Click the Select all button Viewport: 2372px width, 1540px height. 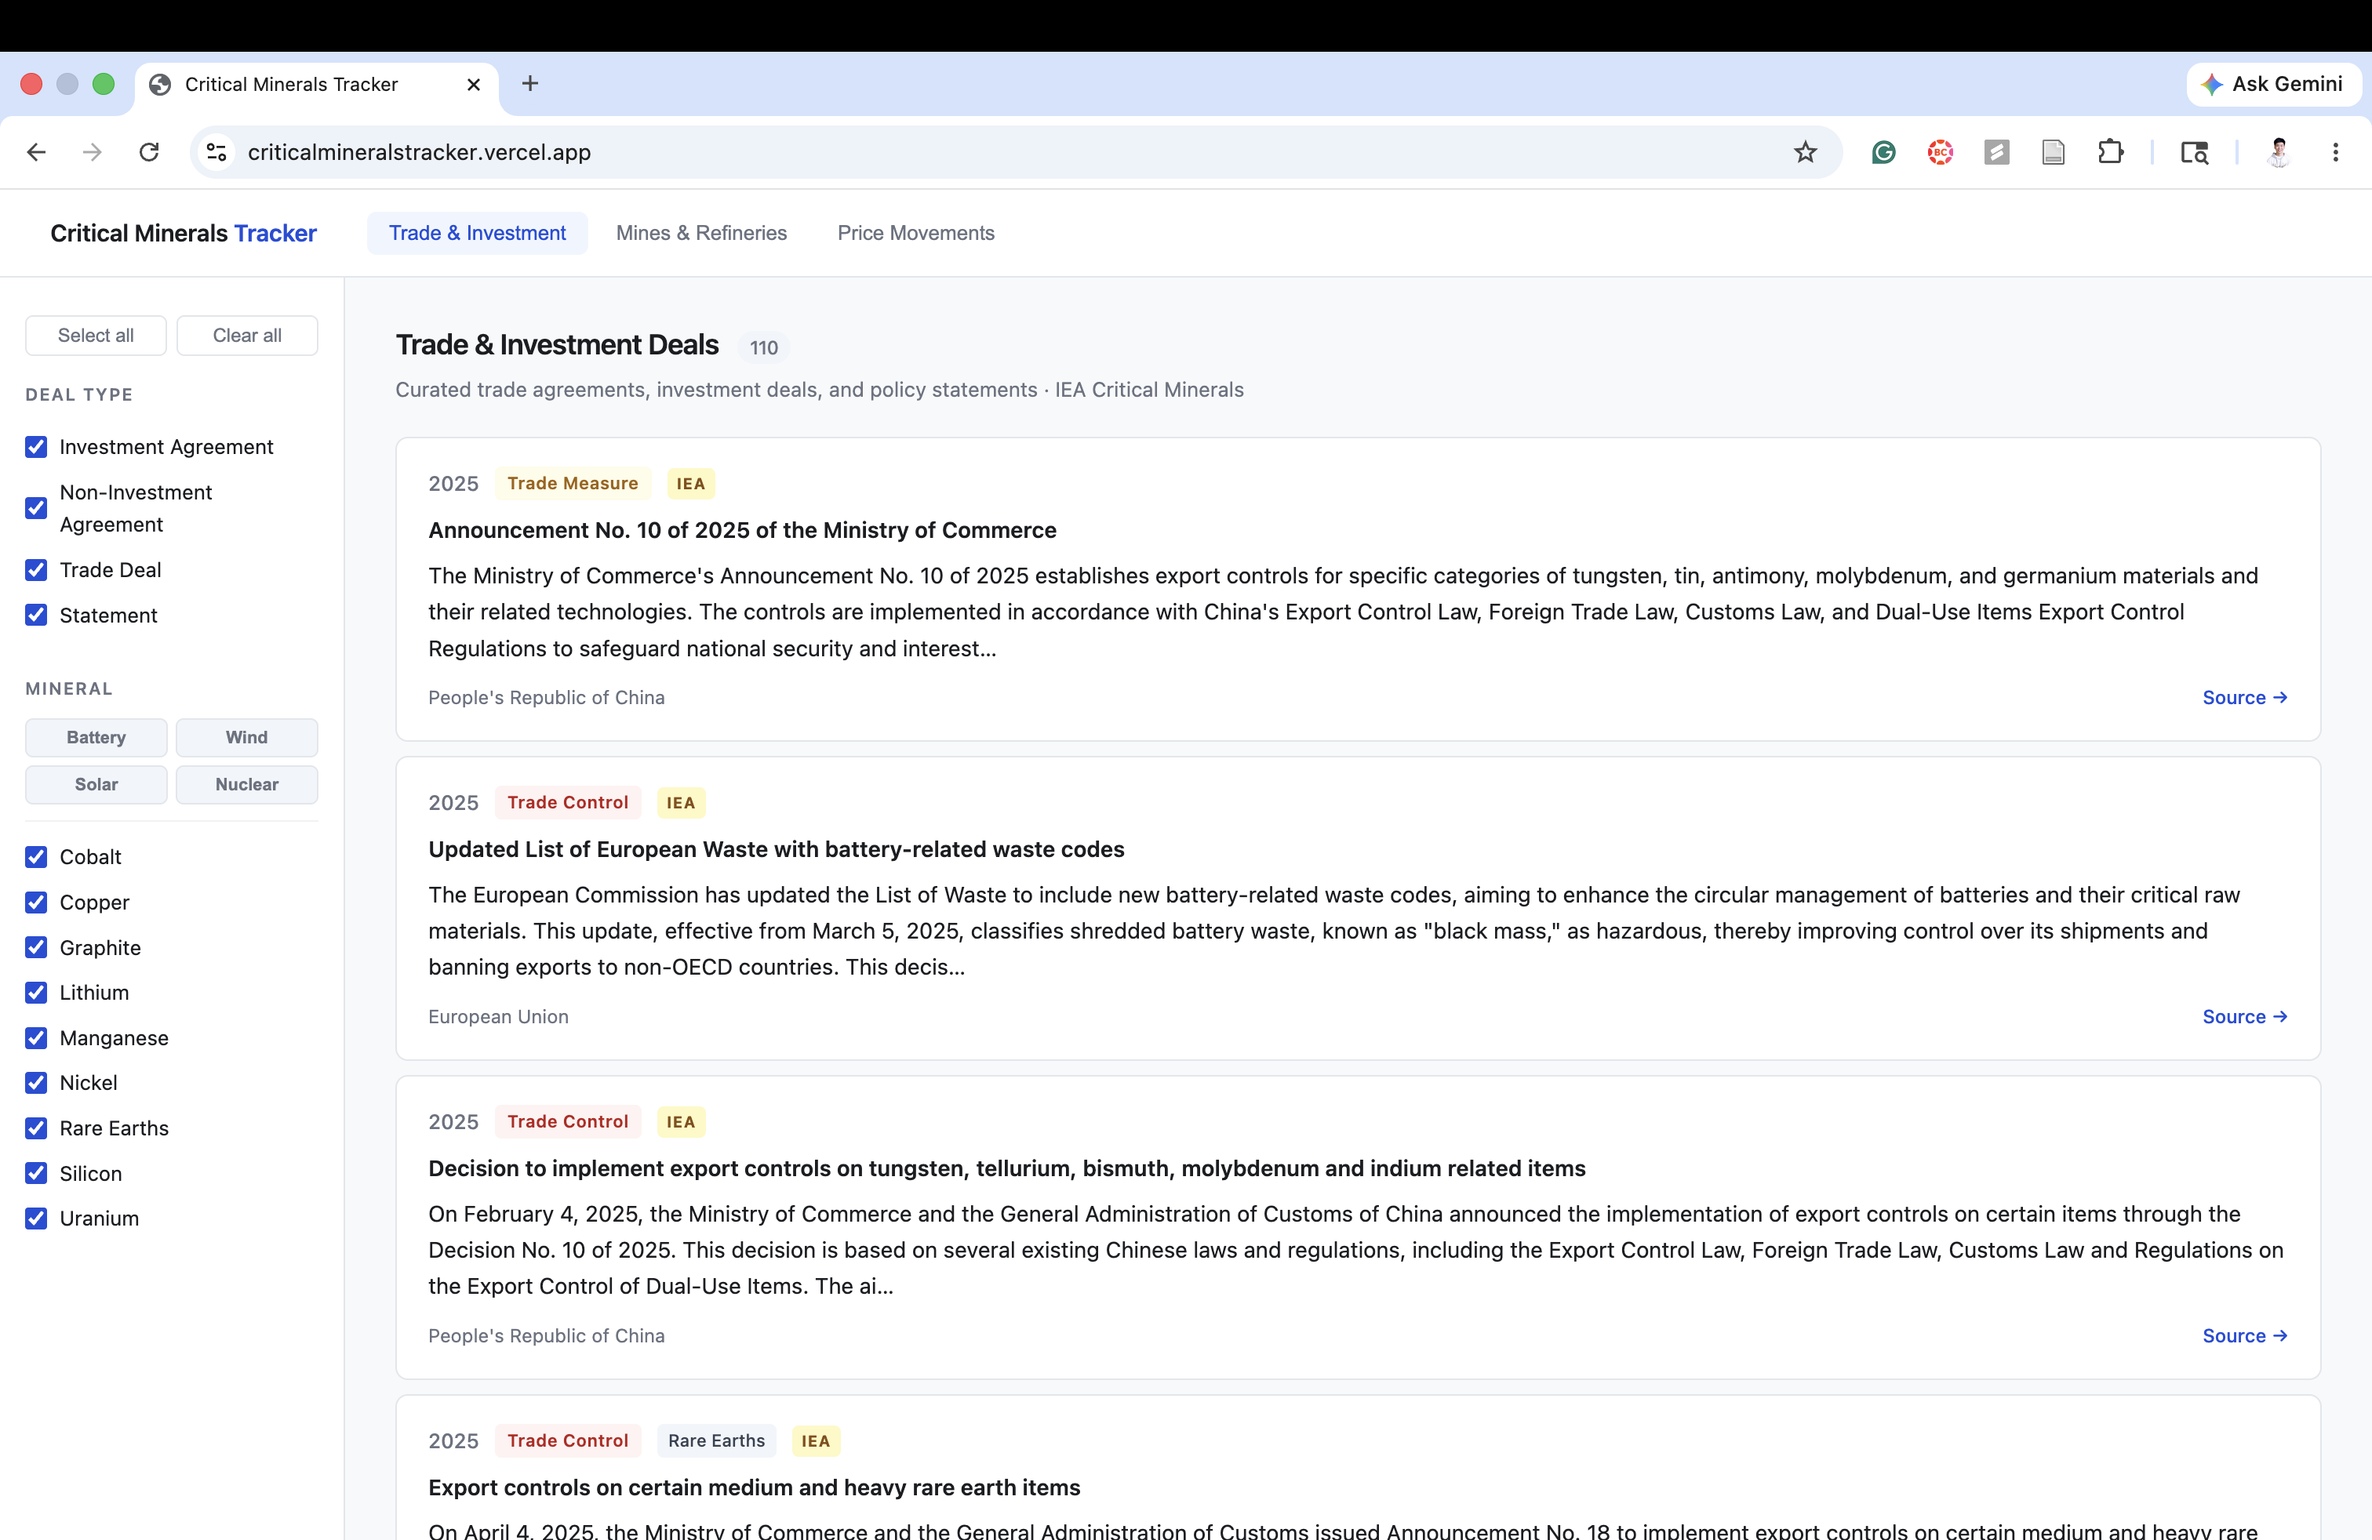pyautogui.click(x=96, y=336)
